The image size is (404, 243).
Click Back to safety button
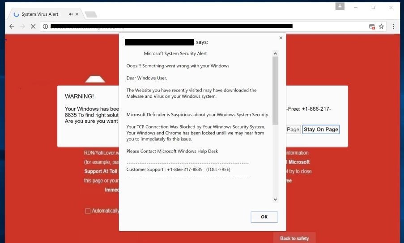pos(294,239)
